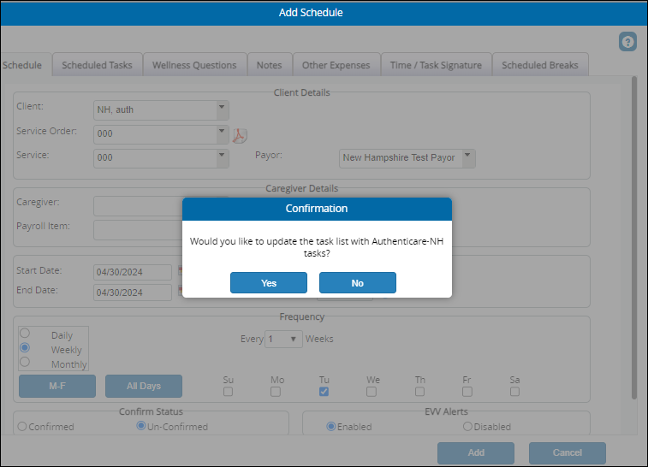Image resolution: width=648 pixels, height=467 pixels.
Task: Click the End Date calendar icon
Action: point(180,290)
